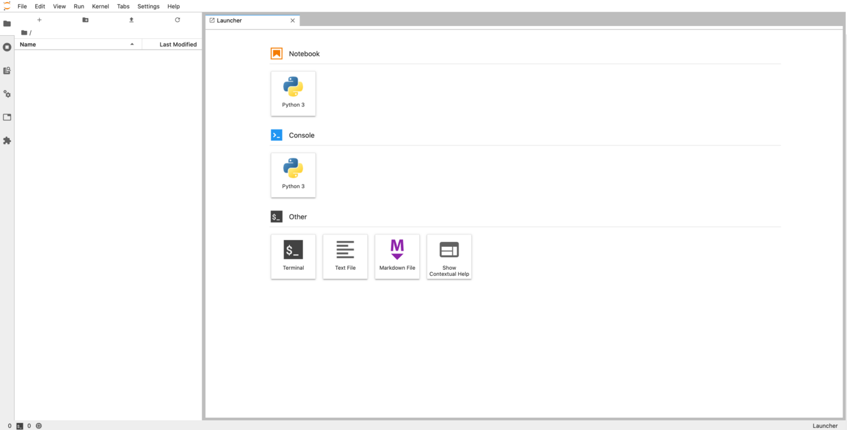This screenshot has height=430, width=847.
Task: Open the File Browser sidebar tab
Action: click(x=7, y=24)
